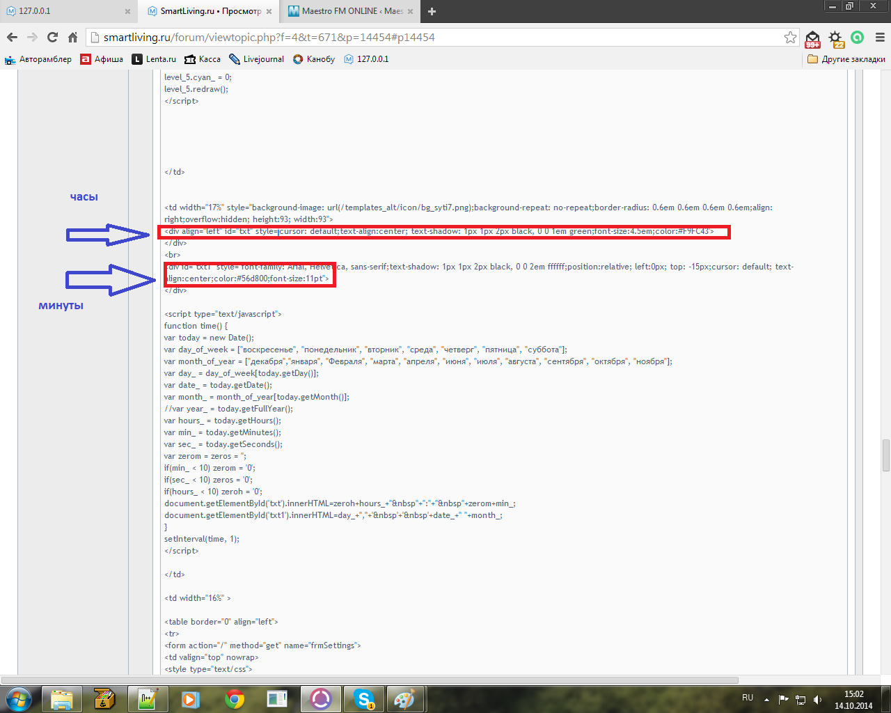This screenshot has height=713, width=891.
Task: Click the line "var hours_ = today.getHours();"
Action: (223, 421)
